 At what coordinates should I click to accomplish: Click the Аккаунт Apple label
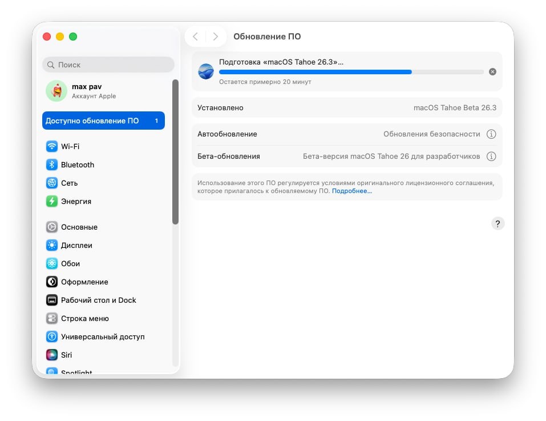[x=94, y=96]
